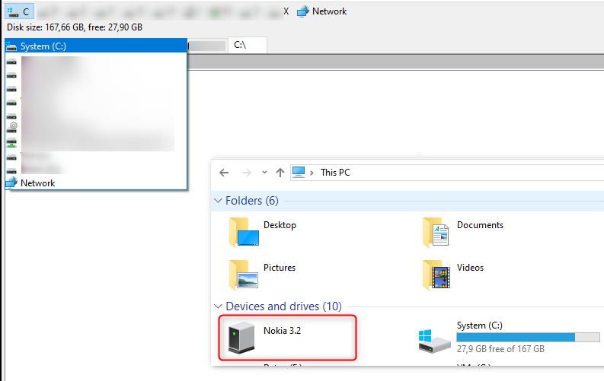Click the optical drive icon in dropdown list
Screen dimensions: 604x381
pyautogui.click(x=12, y=128)
